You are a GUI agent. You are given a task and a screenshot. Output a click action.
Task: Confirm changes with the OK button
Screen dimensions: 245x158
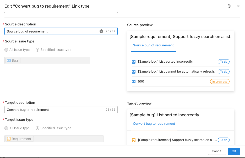tap(234, 151)
